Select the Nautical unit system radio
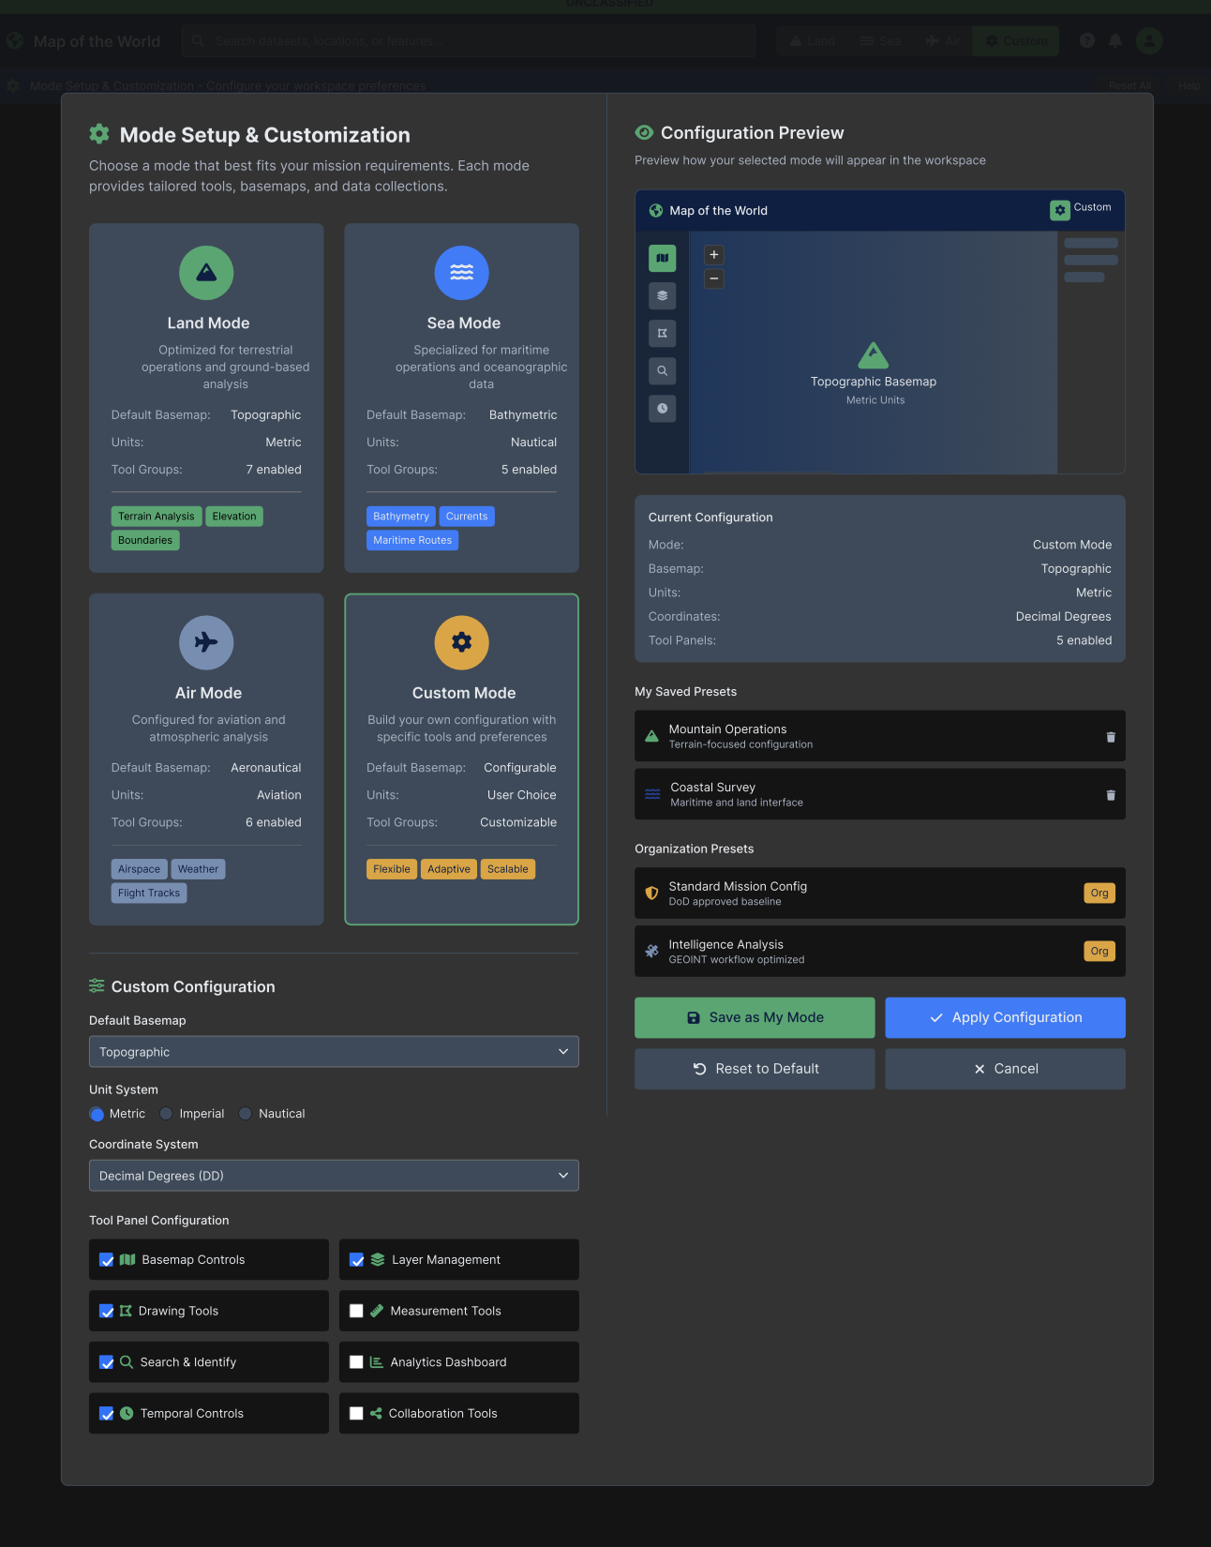This screenshot has height=1547, width=1211. pos(246,1114)
